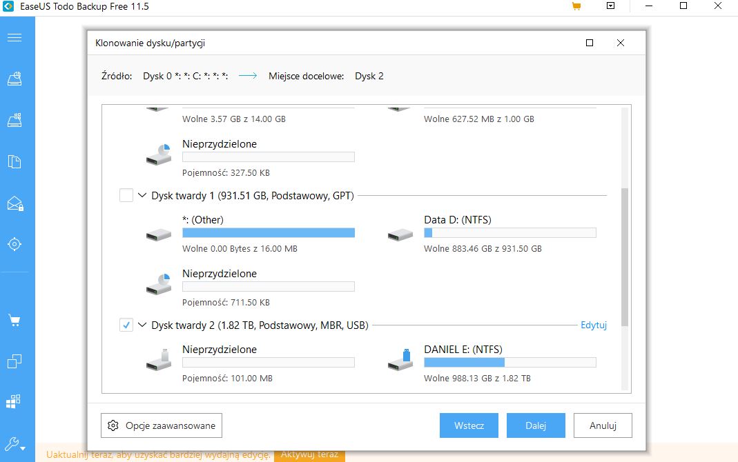
Task: Open the Tools wrench icon in the sidebar
Action: pos(14,443)
